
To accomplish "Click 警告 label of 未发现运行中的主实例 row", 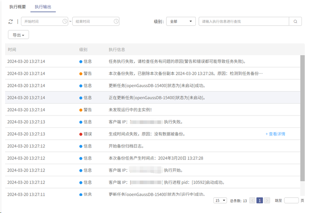I will [88, 110].
